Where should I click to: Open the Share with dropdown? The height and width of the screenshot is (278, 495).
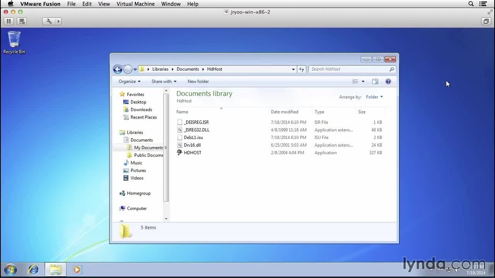(164, 81)
